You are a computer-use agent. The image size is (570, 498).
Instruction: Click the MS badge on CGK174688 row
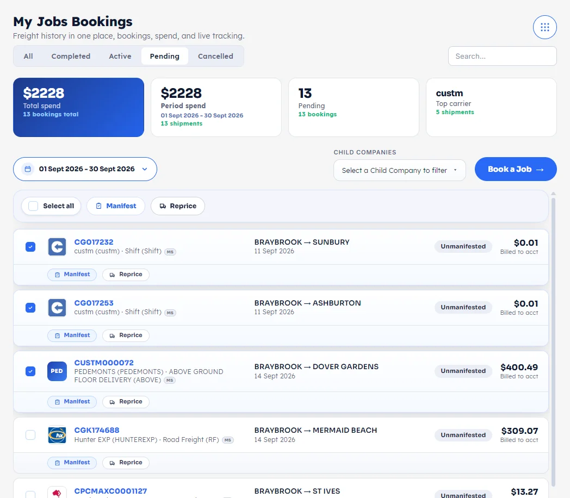point(228,440)
